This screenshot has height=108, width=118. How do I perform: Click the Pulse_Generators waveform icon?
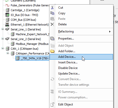pos(7,5)
